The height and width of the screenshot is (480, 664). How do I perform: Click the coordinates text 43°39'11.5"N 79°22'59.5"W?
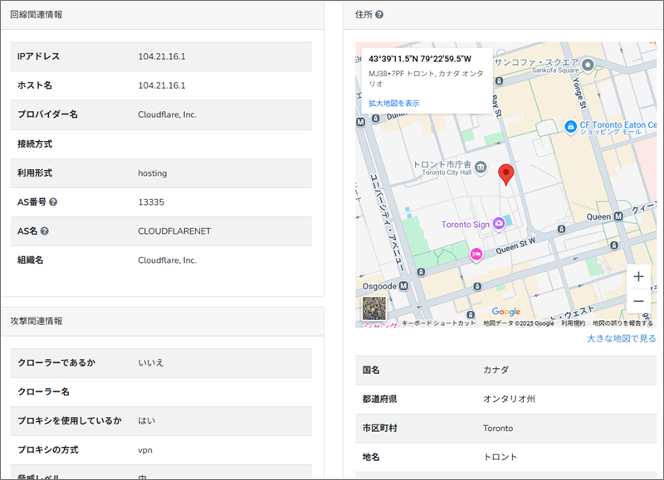(x=420, y=59)
